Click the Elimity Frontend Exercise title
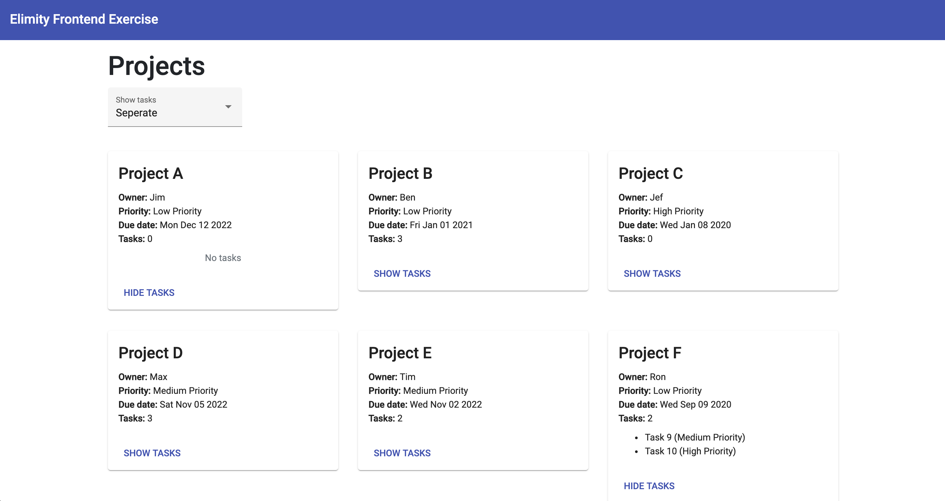Viewport: 945px width, 501px height. (x=84, y=19)
